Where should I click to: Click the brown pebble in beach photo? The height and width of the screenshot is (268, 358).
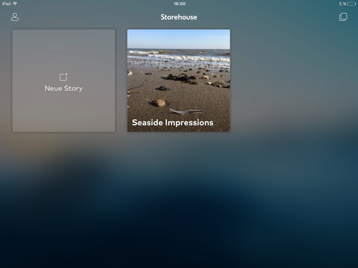tap(159, 103)
